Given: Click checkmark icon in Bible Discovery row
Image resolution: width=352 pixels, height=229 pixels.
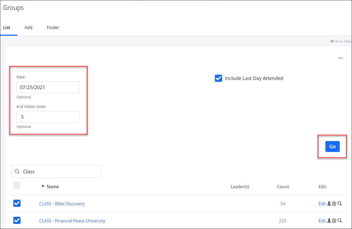Looking at the screenshot, I should [334, 204].
